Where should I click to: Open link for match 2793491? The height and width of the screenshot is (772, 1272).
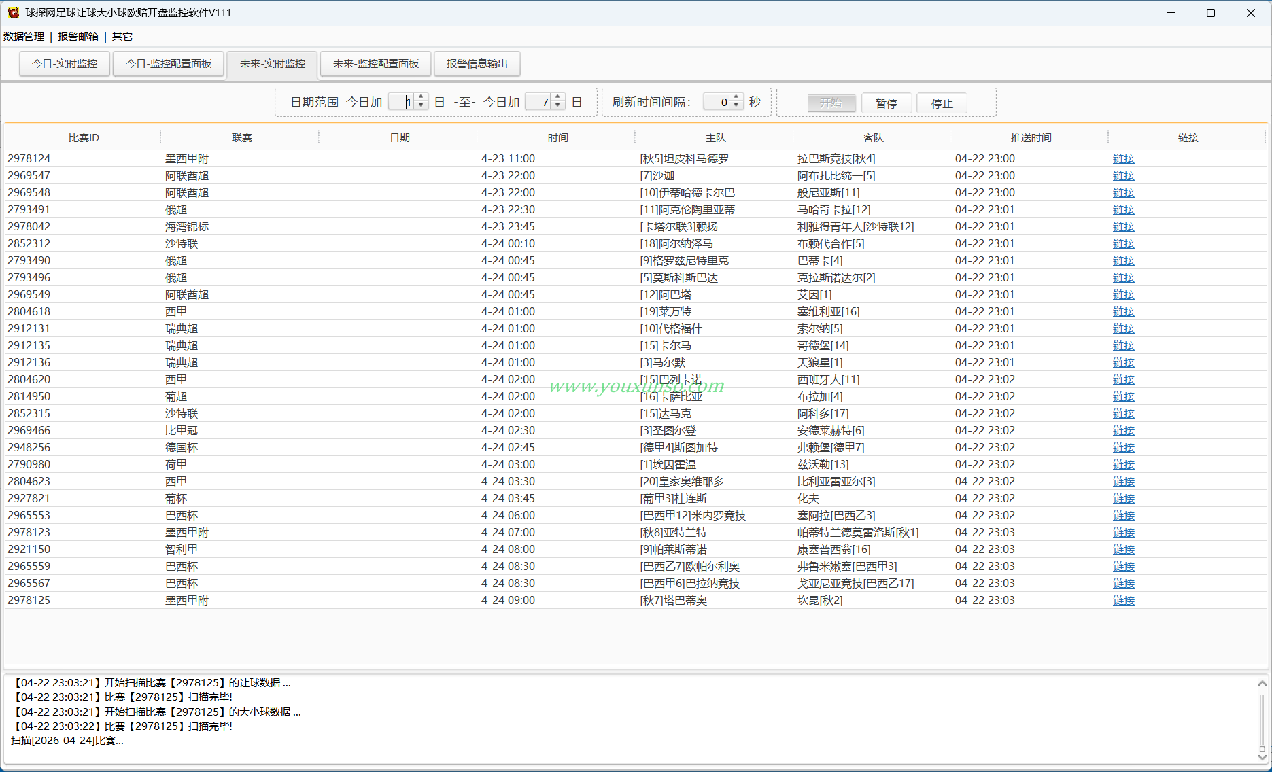click(x=1124, y=210)
